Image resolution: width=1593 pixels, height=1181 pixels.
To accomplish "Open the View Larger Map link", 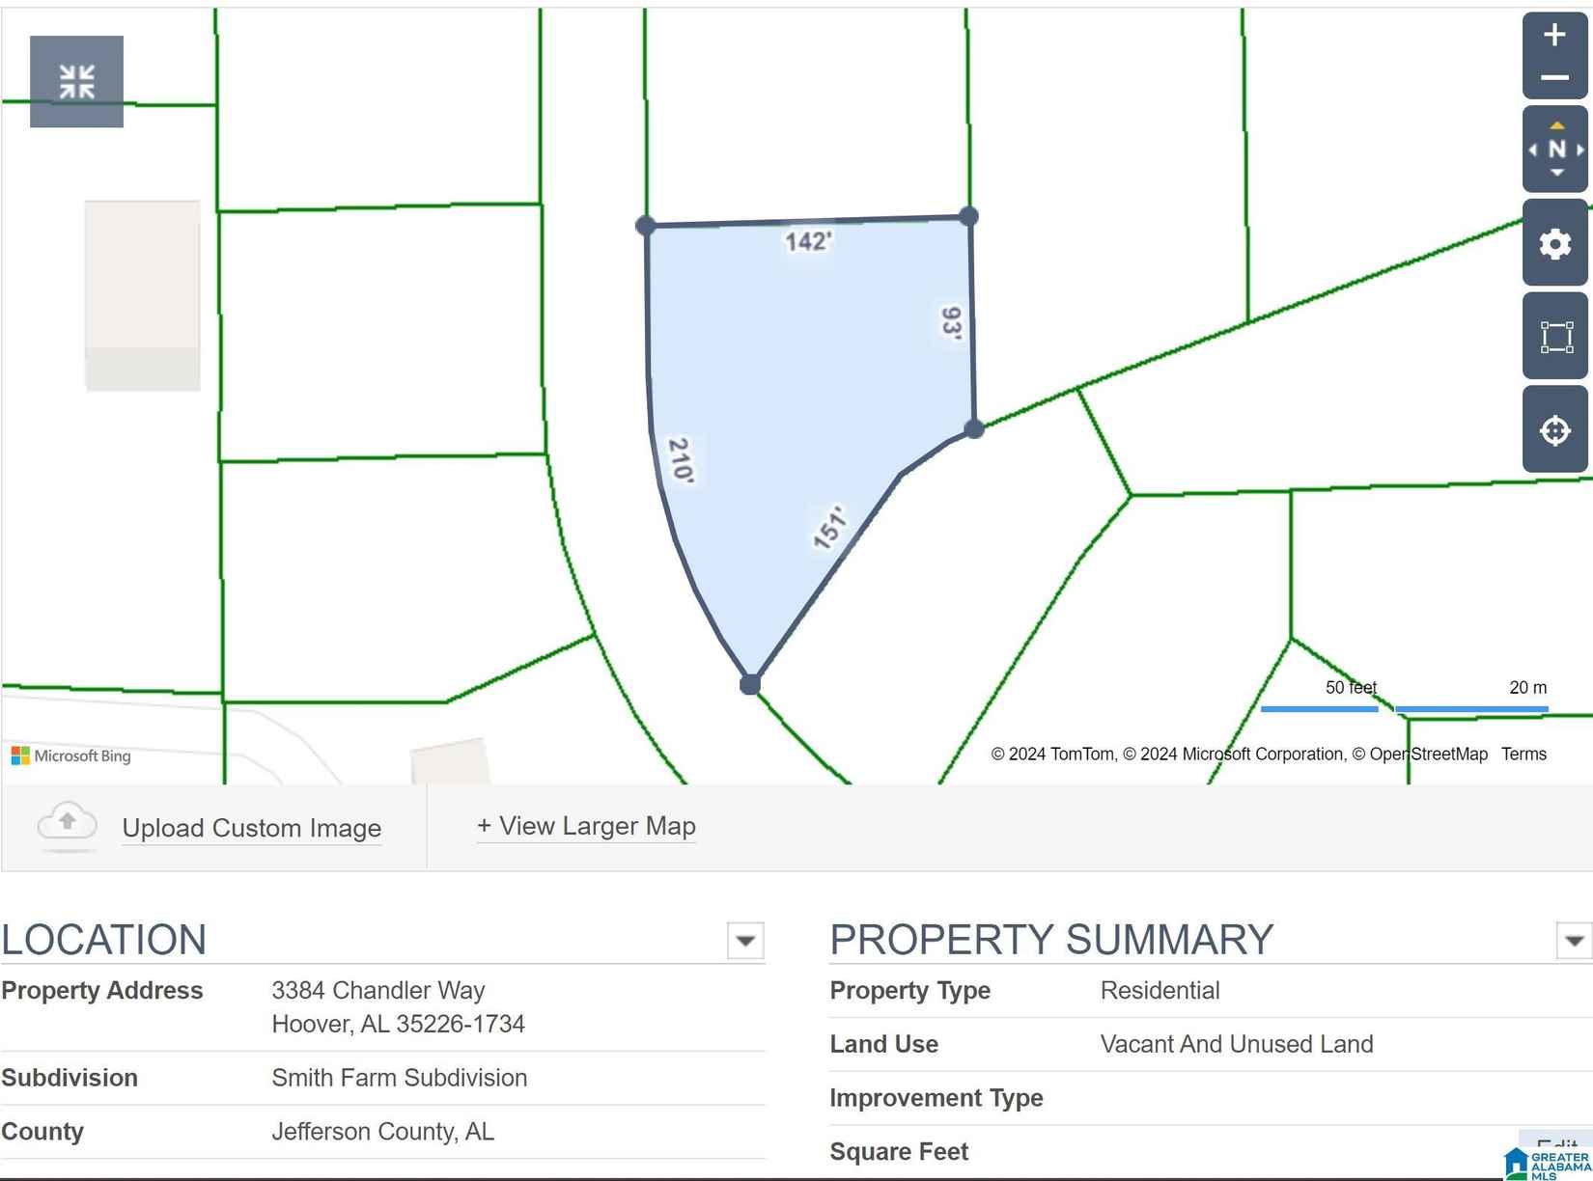I will coord(586,826).
